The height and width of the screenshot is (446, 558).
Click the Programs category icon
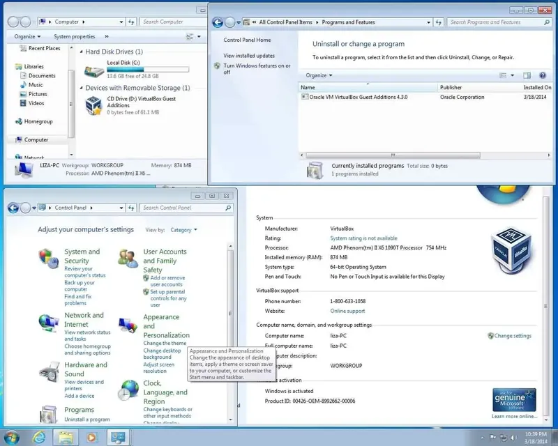(48, 415)
